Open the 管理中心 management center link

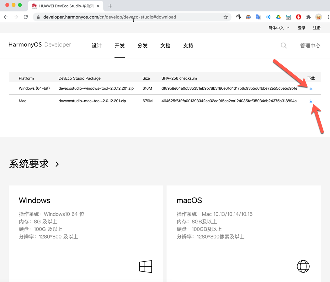coord(310,46)
